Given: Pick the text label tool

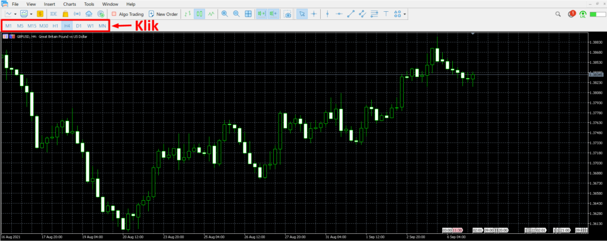Looking at the screenshot, I should point(387,14).
